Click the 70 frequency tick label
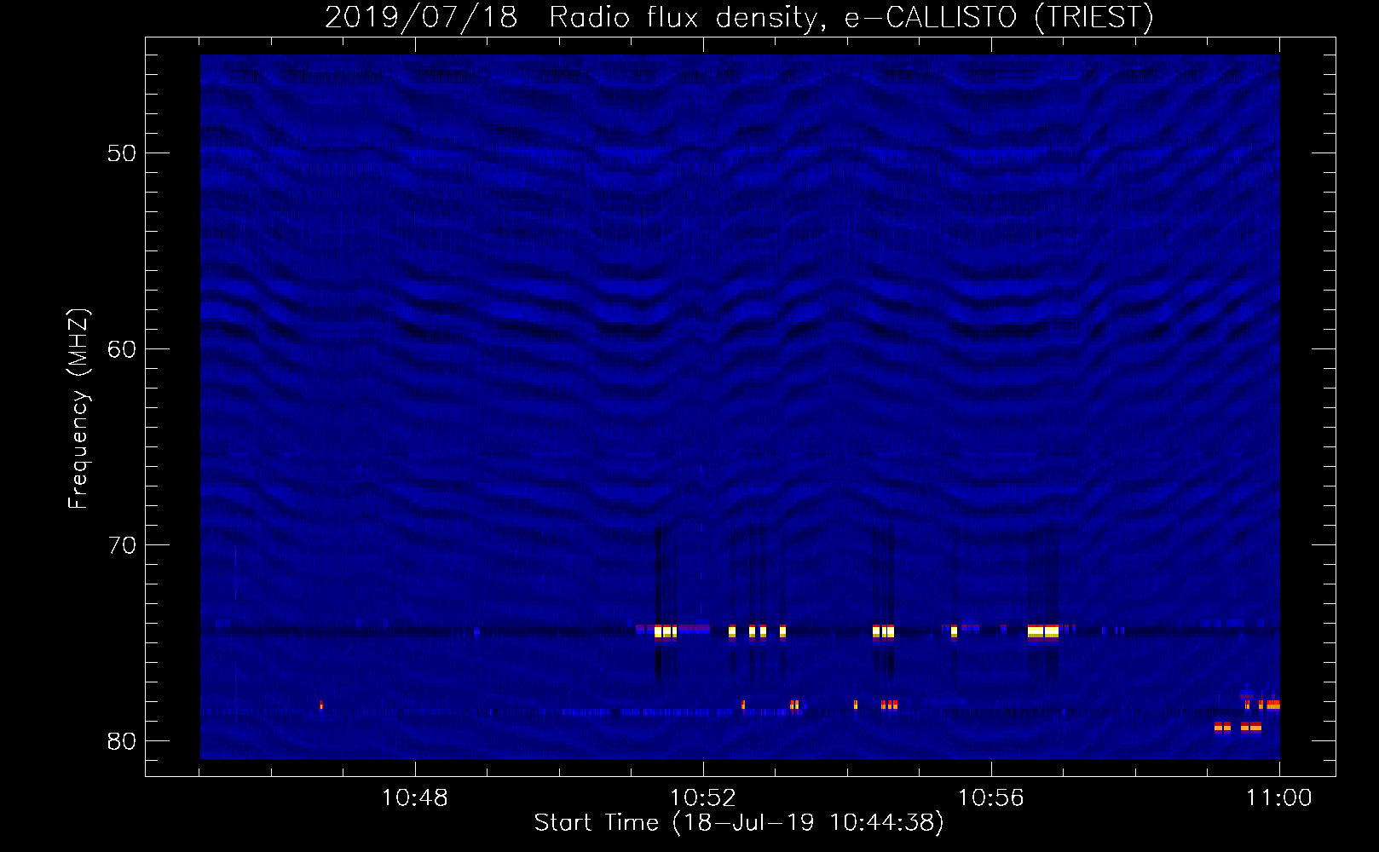This screenshot has width=1379, height=852. 122,544
